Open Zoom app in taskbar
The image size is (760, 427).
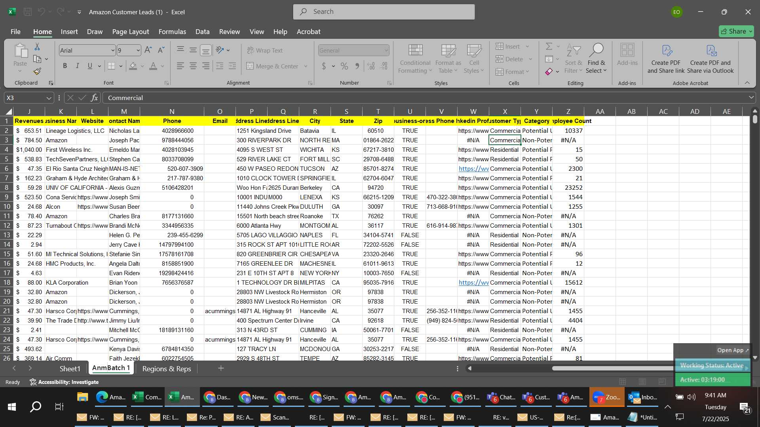[x=606, y=397]
